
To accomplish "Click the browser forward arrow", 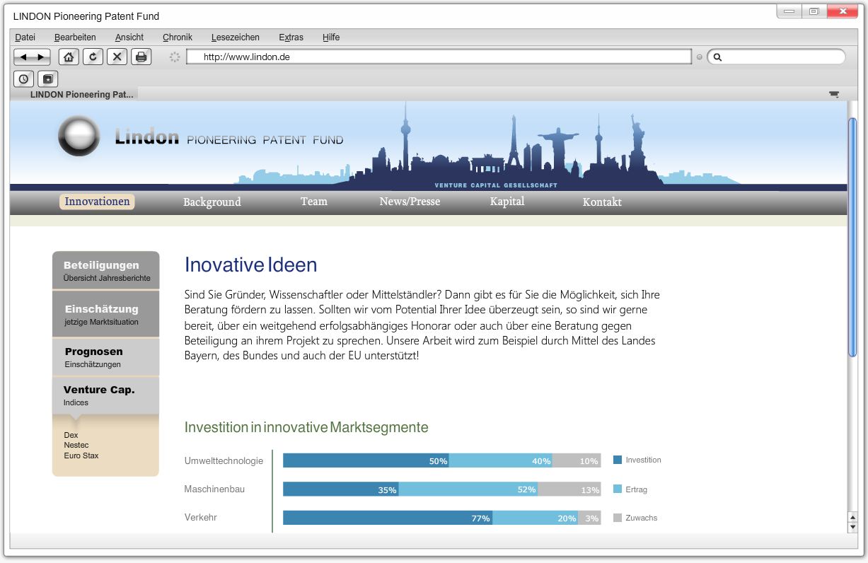I will tap(41, 57).
